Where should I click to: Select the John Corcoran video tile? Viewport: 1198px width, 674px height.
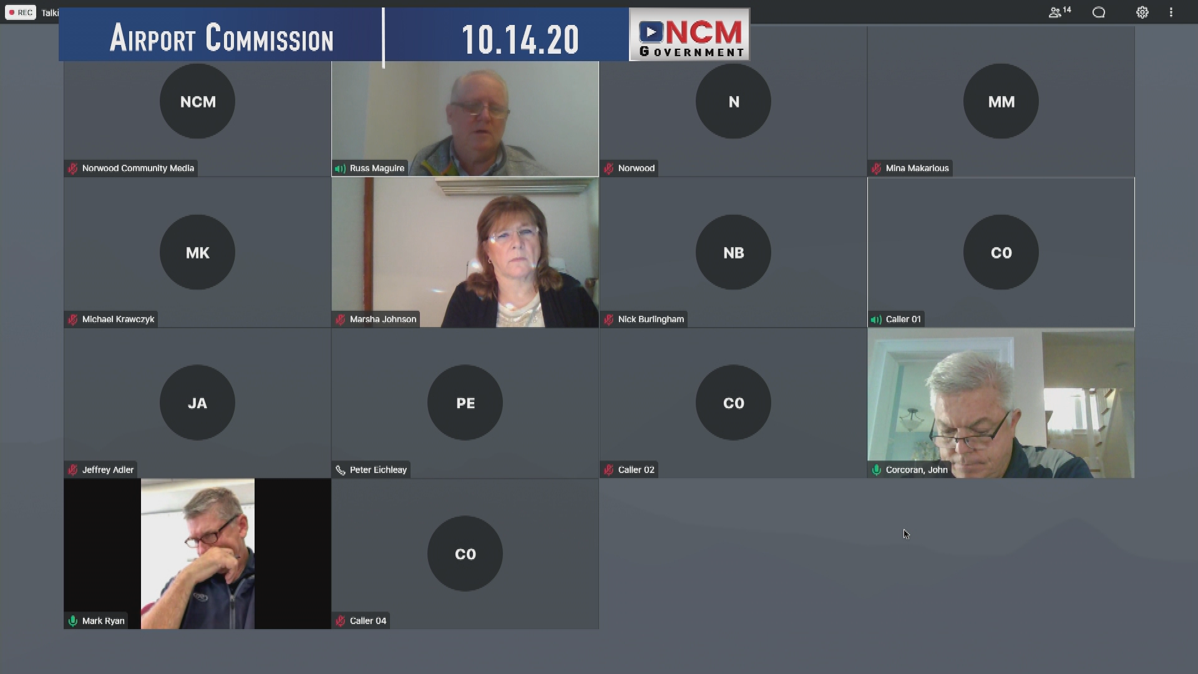1001,403
